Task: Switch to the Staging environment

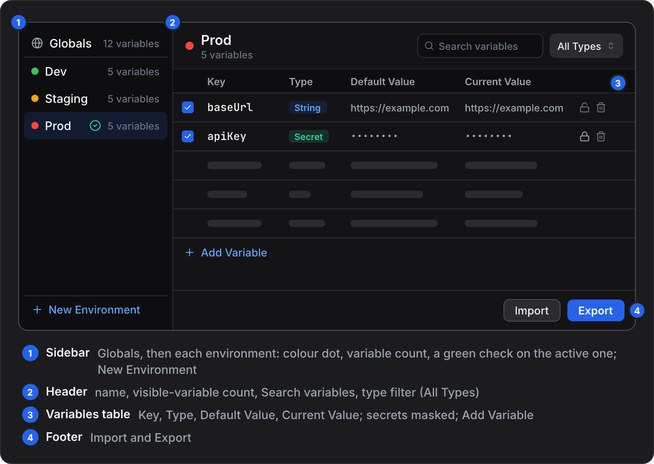Action: pos(96,99)
